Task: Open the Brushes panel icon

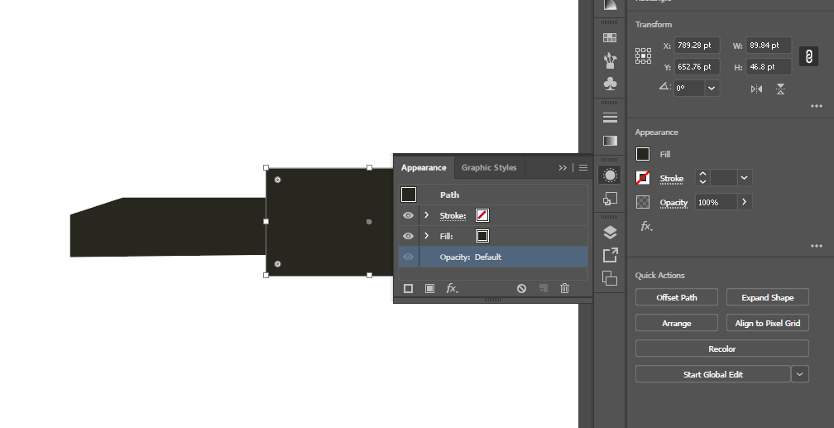Action: point(610,60)
